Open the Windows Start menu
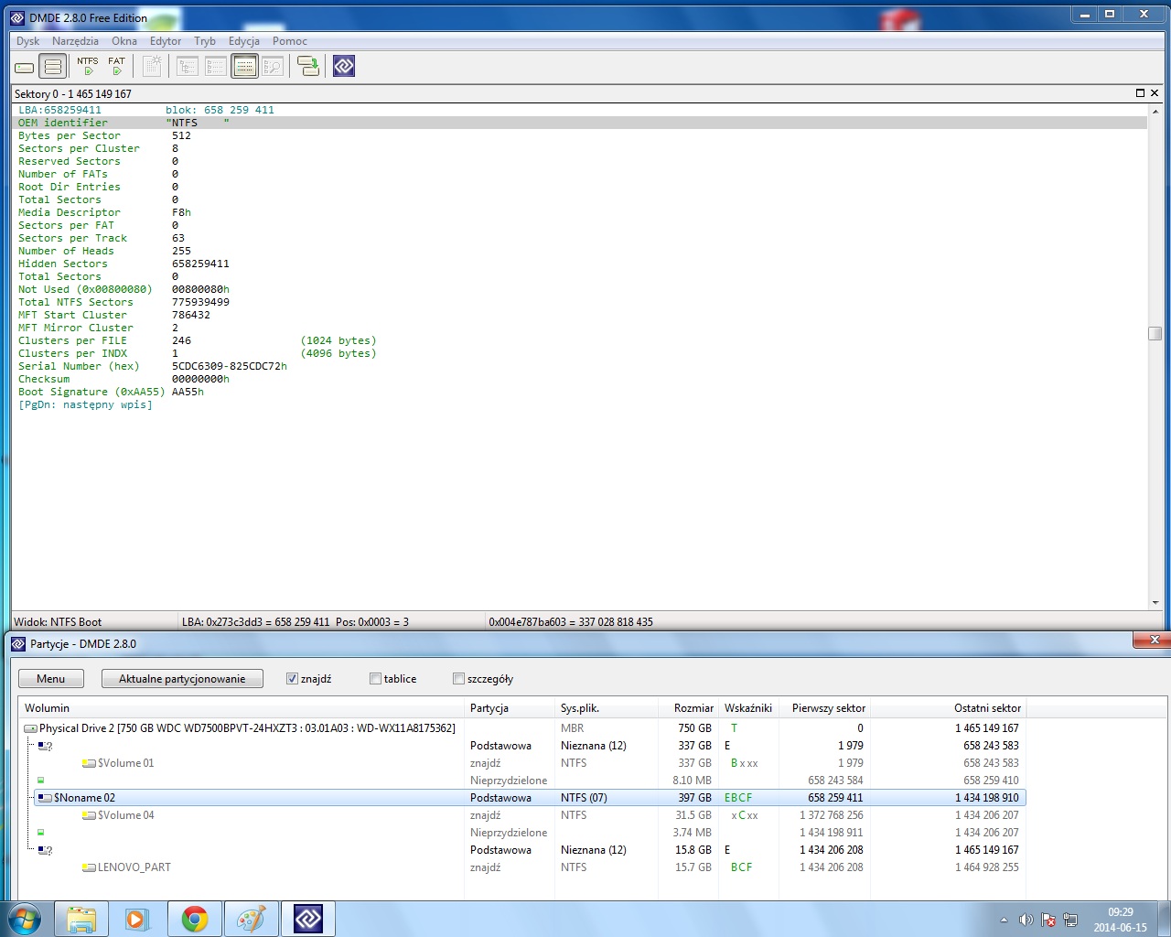 (24, 919)
